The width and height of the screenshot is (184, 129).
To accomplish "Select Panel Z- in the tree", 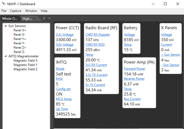I will click(x=19, y=52).
